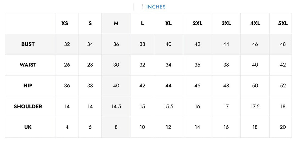The width and height of the screenshot is (296, 141).
Task: Select the XS size column header
Action: coord(65,24)
